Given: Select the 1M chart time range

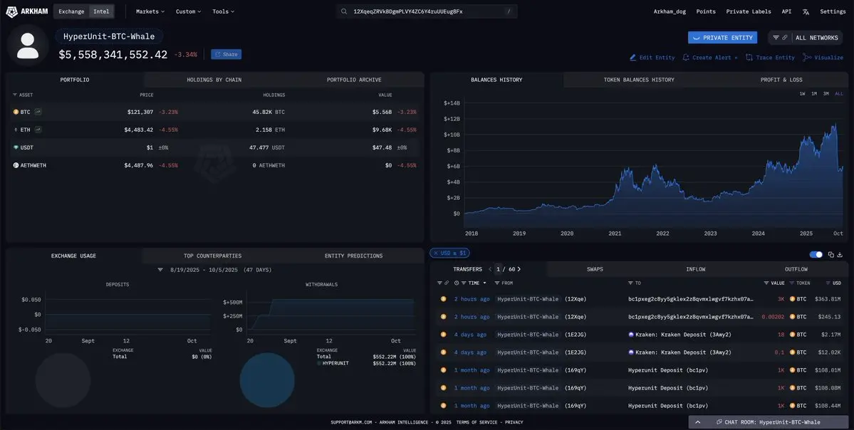Looking at the screenshot, I should [814, 94].
